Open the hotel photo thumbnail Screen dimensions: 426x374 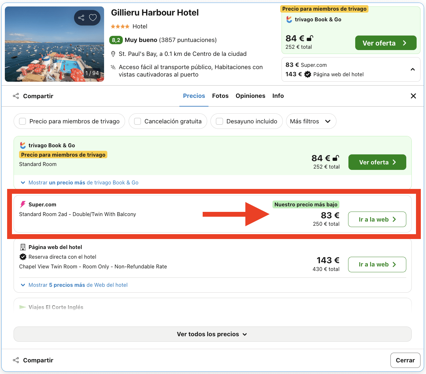[54, 44]
